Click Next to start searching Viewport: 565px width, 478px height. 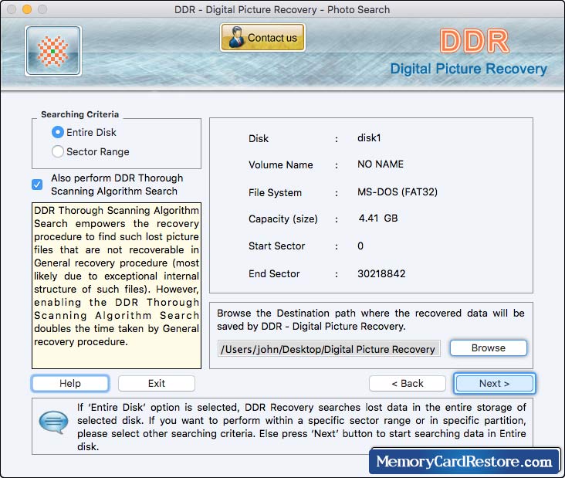494,383
